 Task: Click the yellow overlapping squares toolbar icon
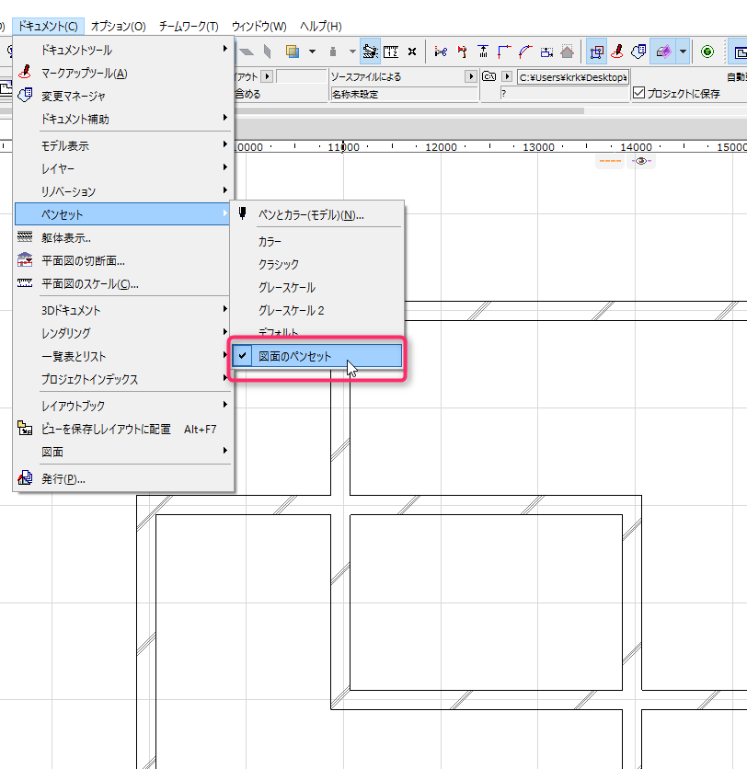pyautogui.click(x=293, y=52)
